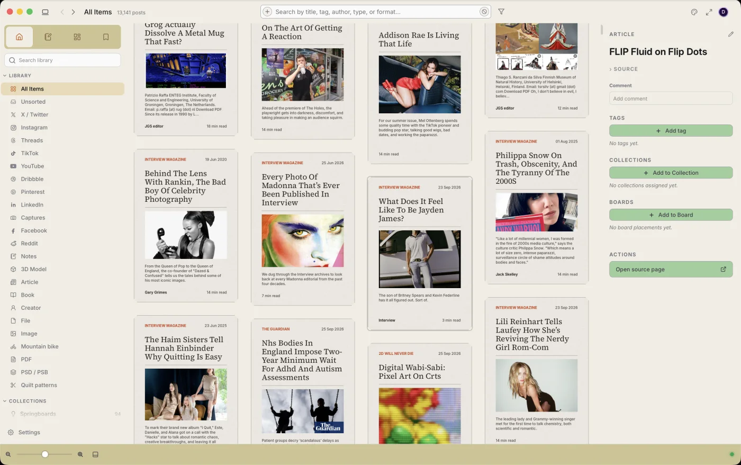This screenshot has height=465, width=741.
Task: Toggle the sidebar panel icon
Action: pos(46,12)
